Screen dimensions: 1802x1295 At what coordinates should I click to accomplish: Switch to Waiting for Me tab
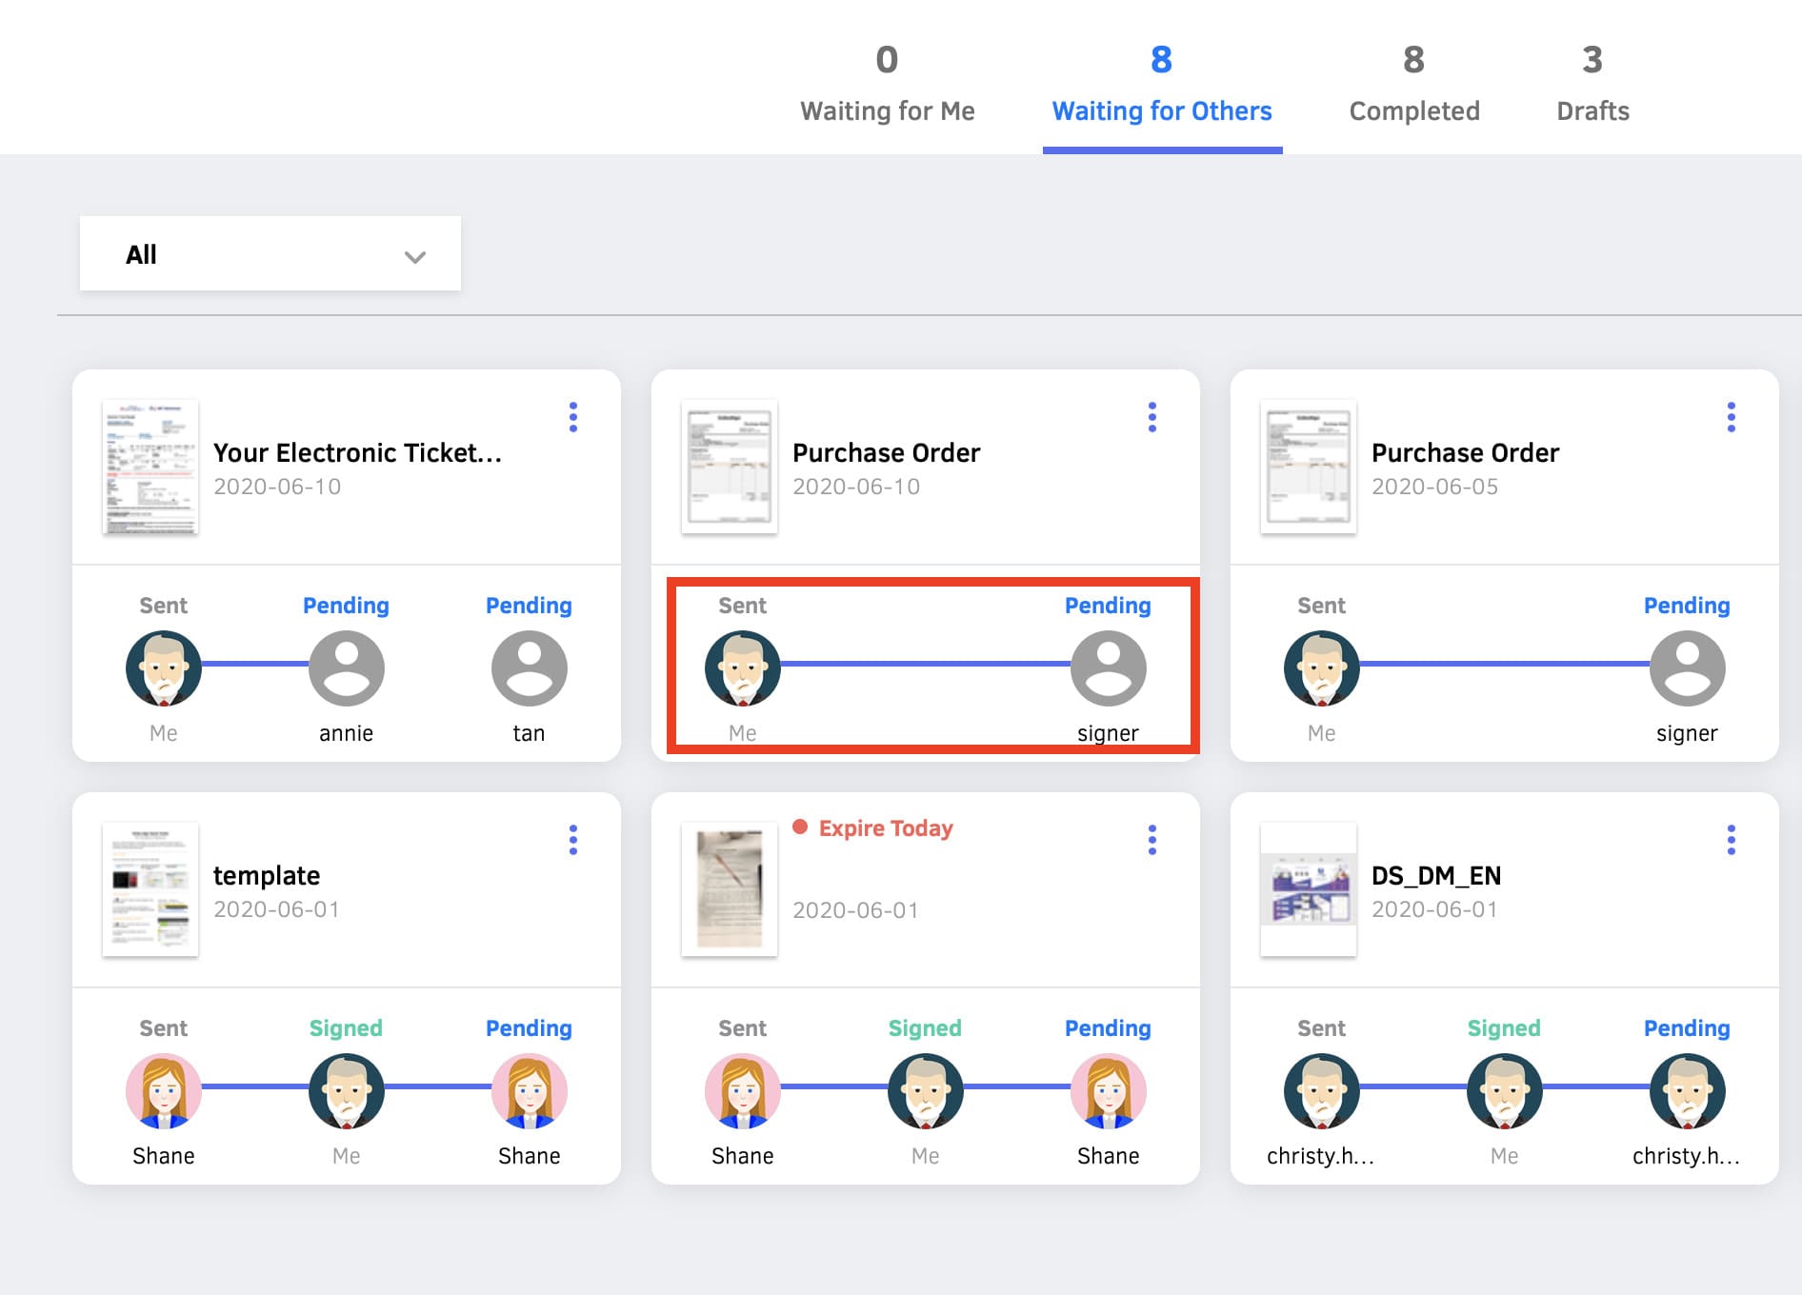887,86
